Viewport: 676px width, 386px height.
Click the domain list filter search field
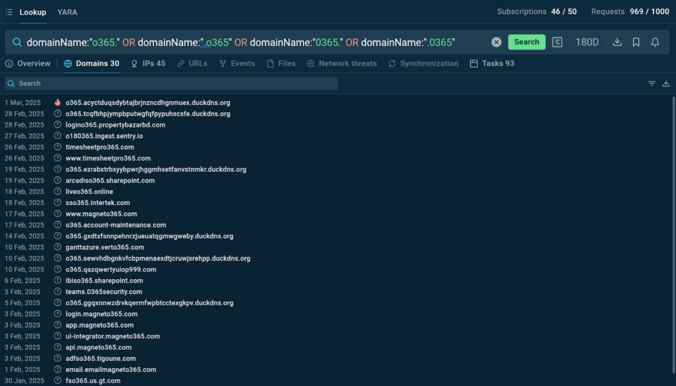pos(172,83)
